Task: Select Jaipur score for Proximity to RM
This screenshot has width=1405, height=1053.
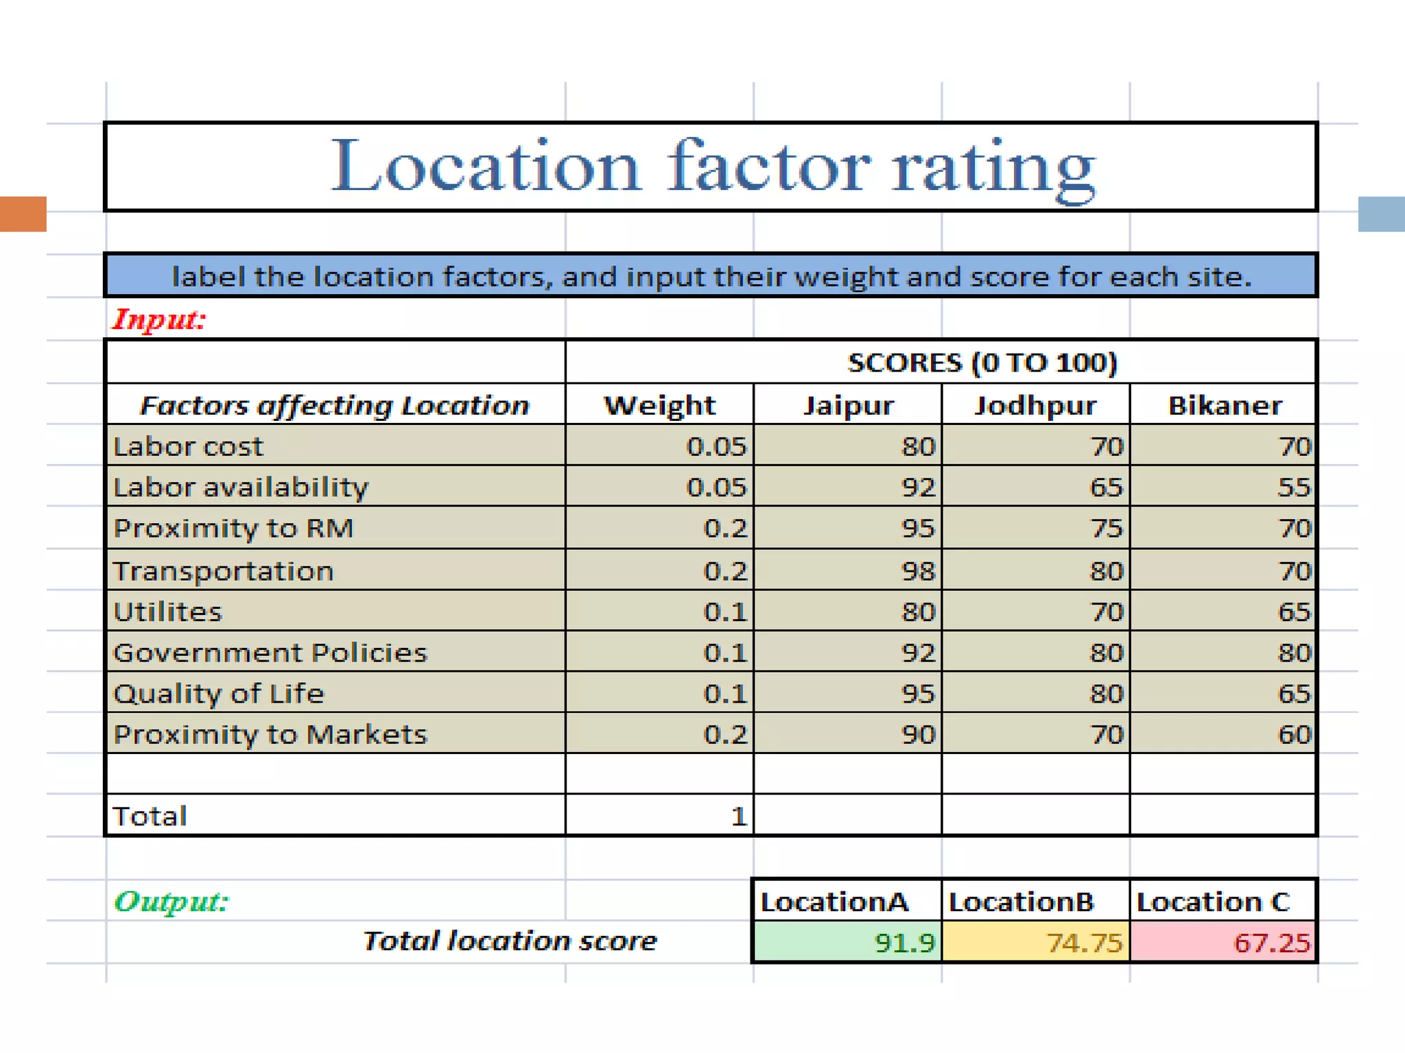Action: [847, 528]
